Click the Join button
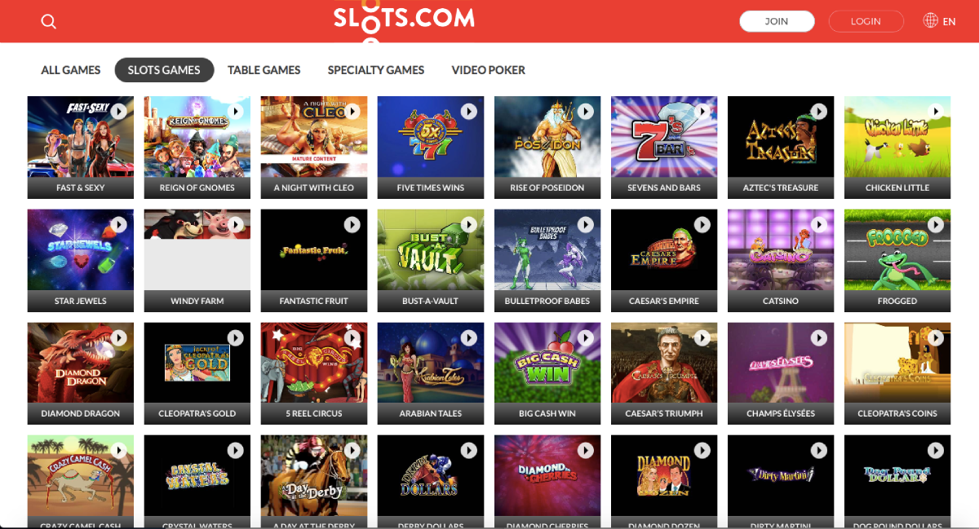979x529 pixels. click(777, 21)
